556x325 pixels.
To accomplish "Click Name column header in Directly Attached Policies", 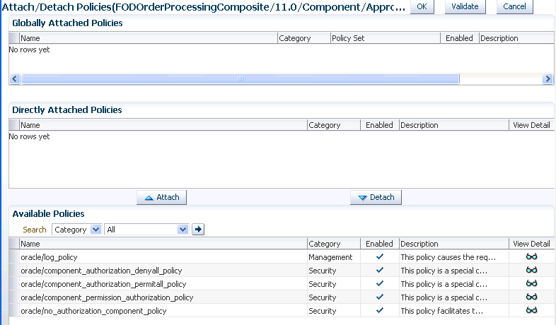I will coord(163,125).
